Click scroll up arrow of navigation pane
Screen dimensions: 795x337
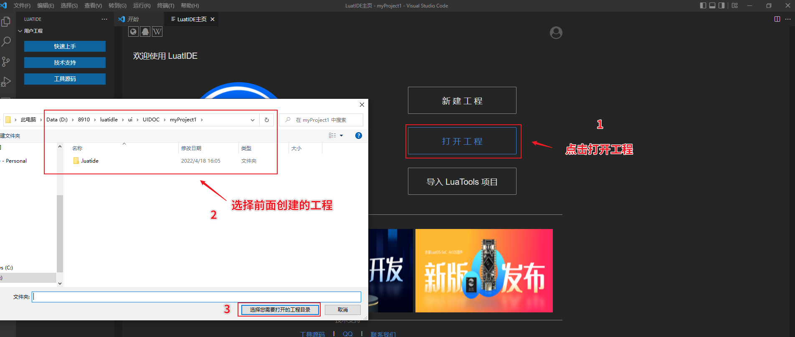[60, 146]
